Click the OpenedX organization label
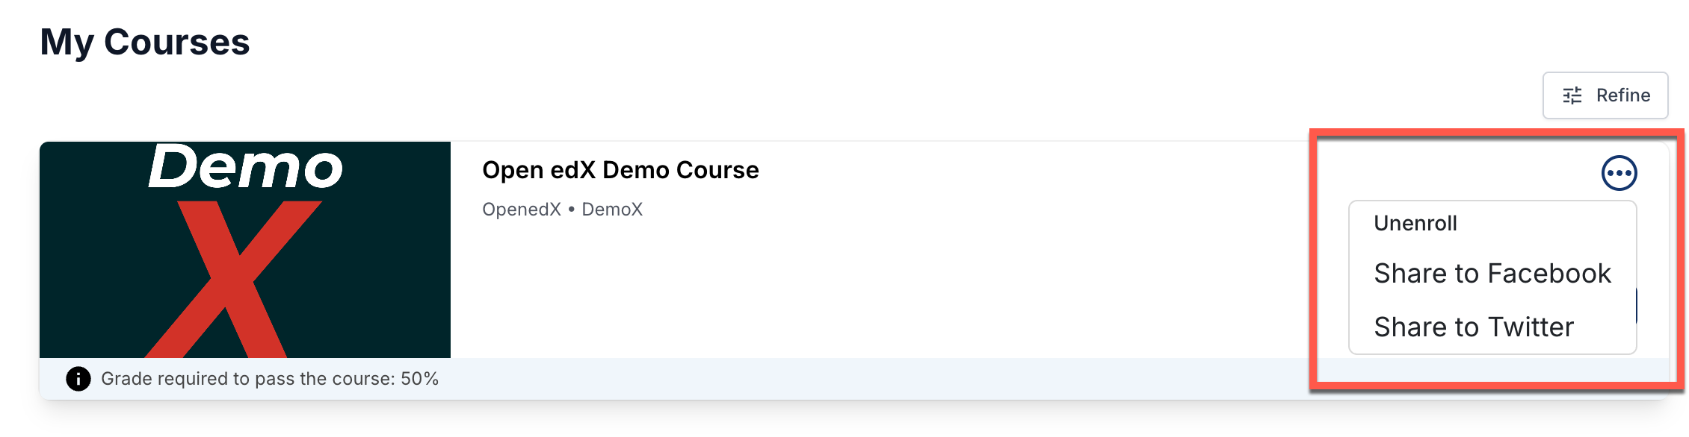This screenshot has width=1689, height=437. pyautogui.click(x=521, y=210)
